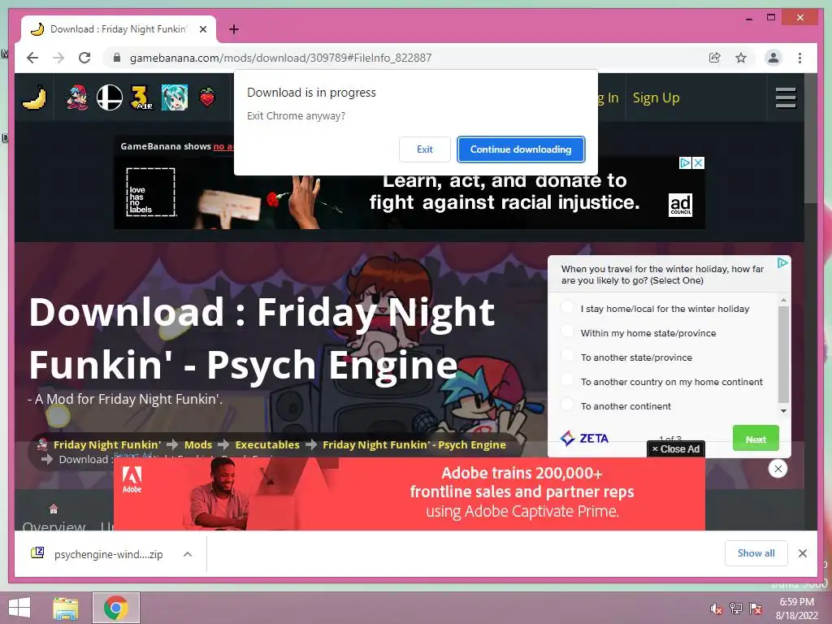The height and width of the screenshot is (624, 832).
Task: Select 'I stay home/local for the winter holiday'
Action: pyautogui.click(x=567, y=306)
